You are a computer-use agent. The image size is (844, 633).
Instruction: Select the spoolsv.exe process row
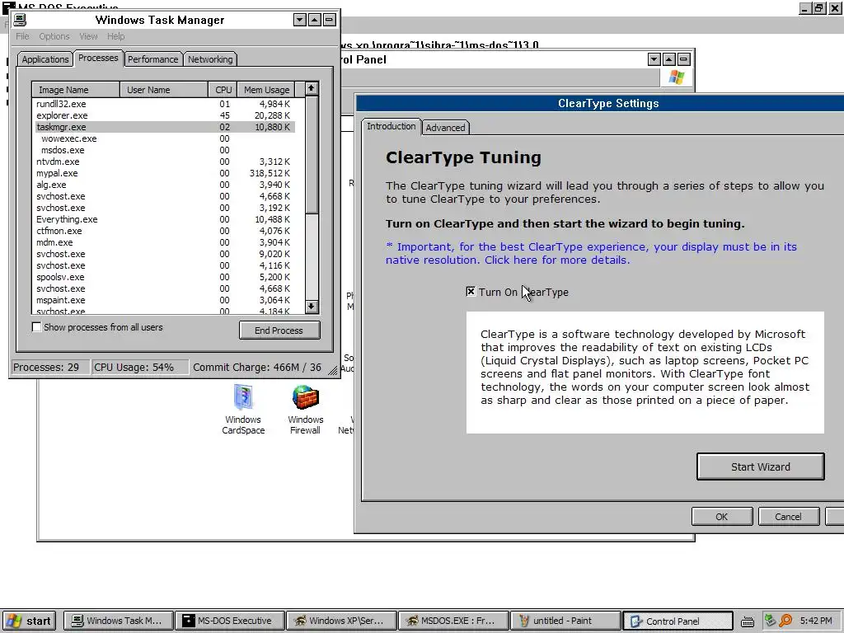point(164,277)
